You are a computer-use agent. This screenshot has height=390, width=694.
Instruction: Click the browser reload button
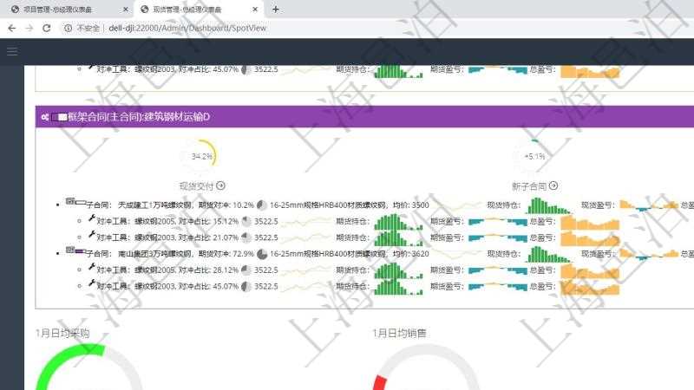47,28
